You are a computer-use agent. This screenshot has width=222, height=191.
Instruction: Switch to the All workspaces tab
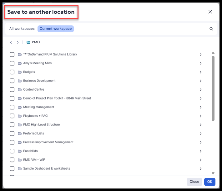point(22,29)
